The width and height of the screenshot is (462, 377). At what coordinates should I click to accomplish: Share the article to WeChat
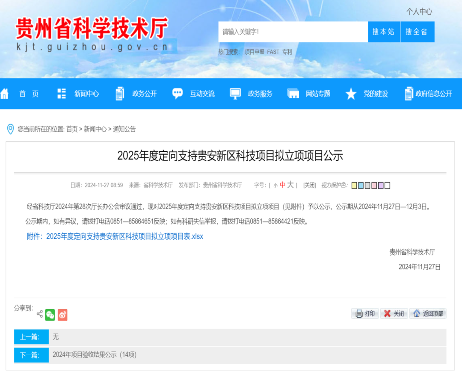[x=50, y=315]
